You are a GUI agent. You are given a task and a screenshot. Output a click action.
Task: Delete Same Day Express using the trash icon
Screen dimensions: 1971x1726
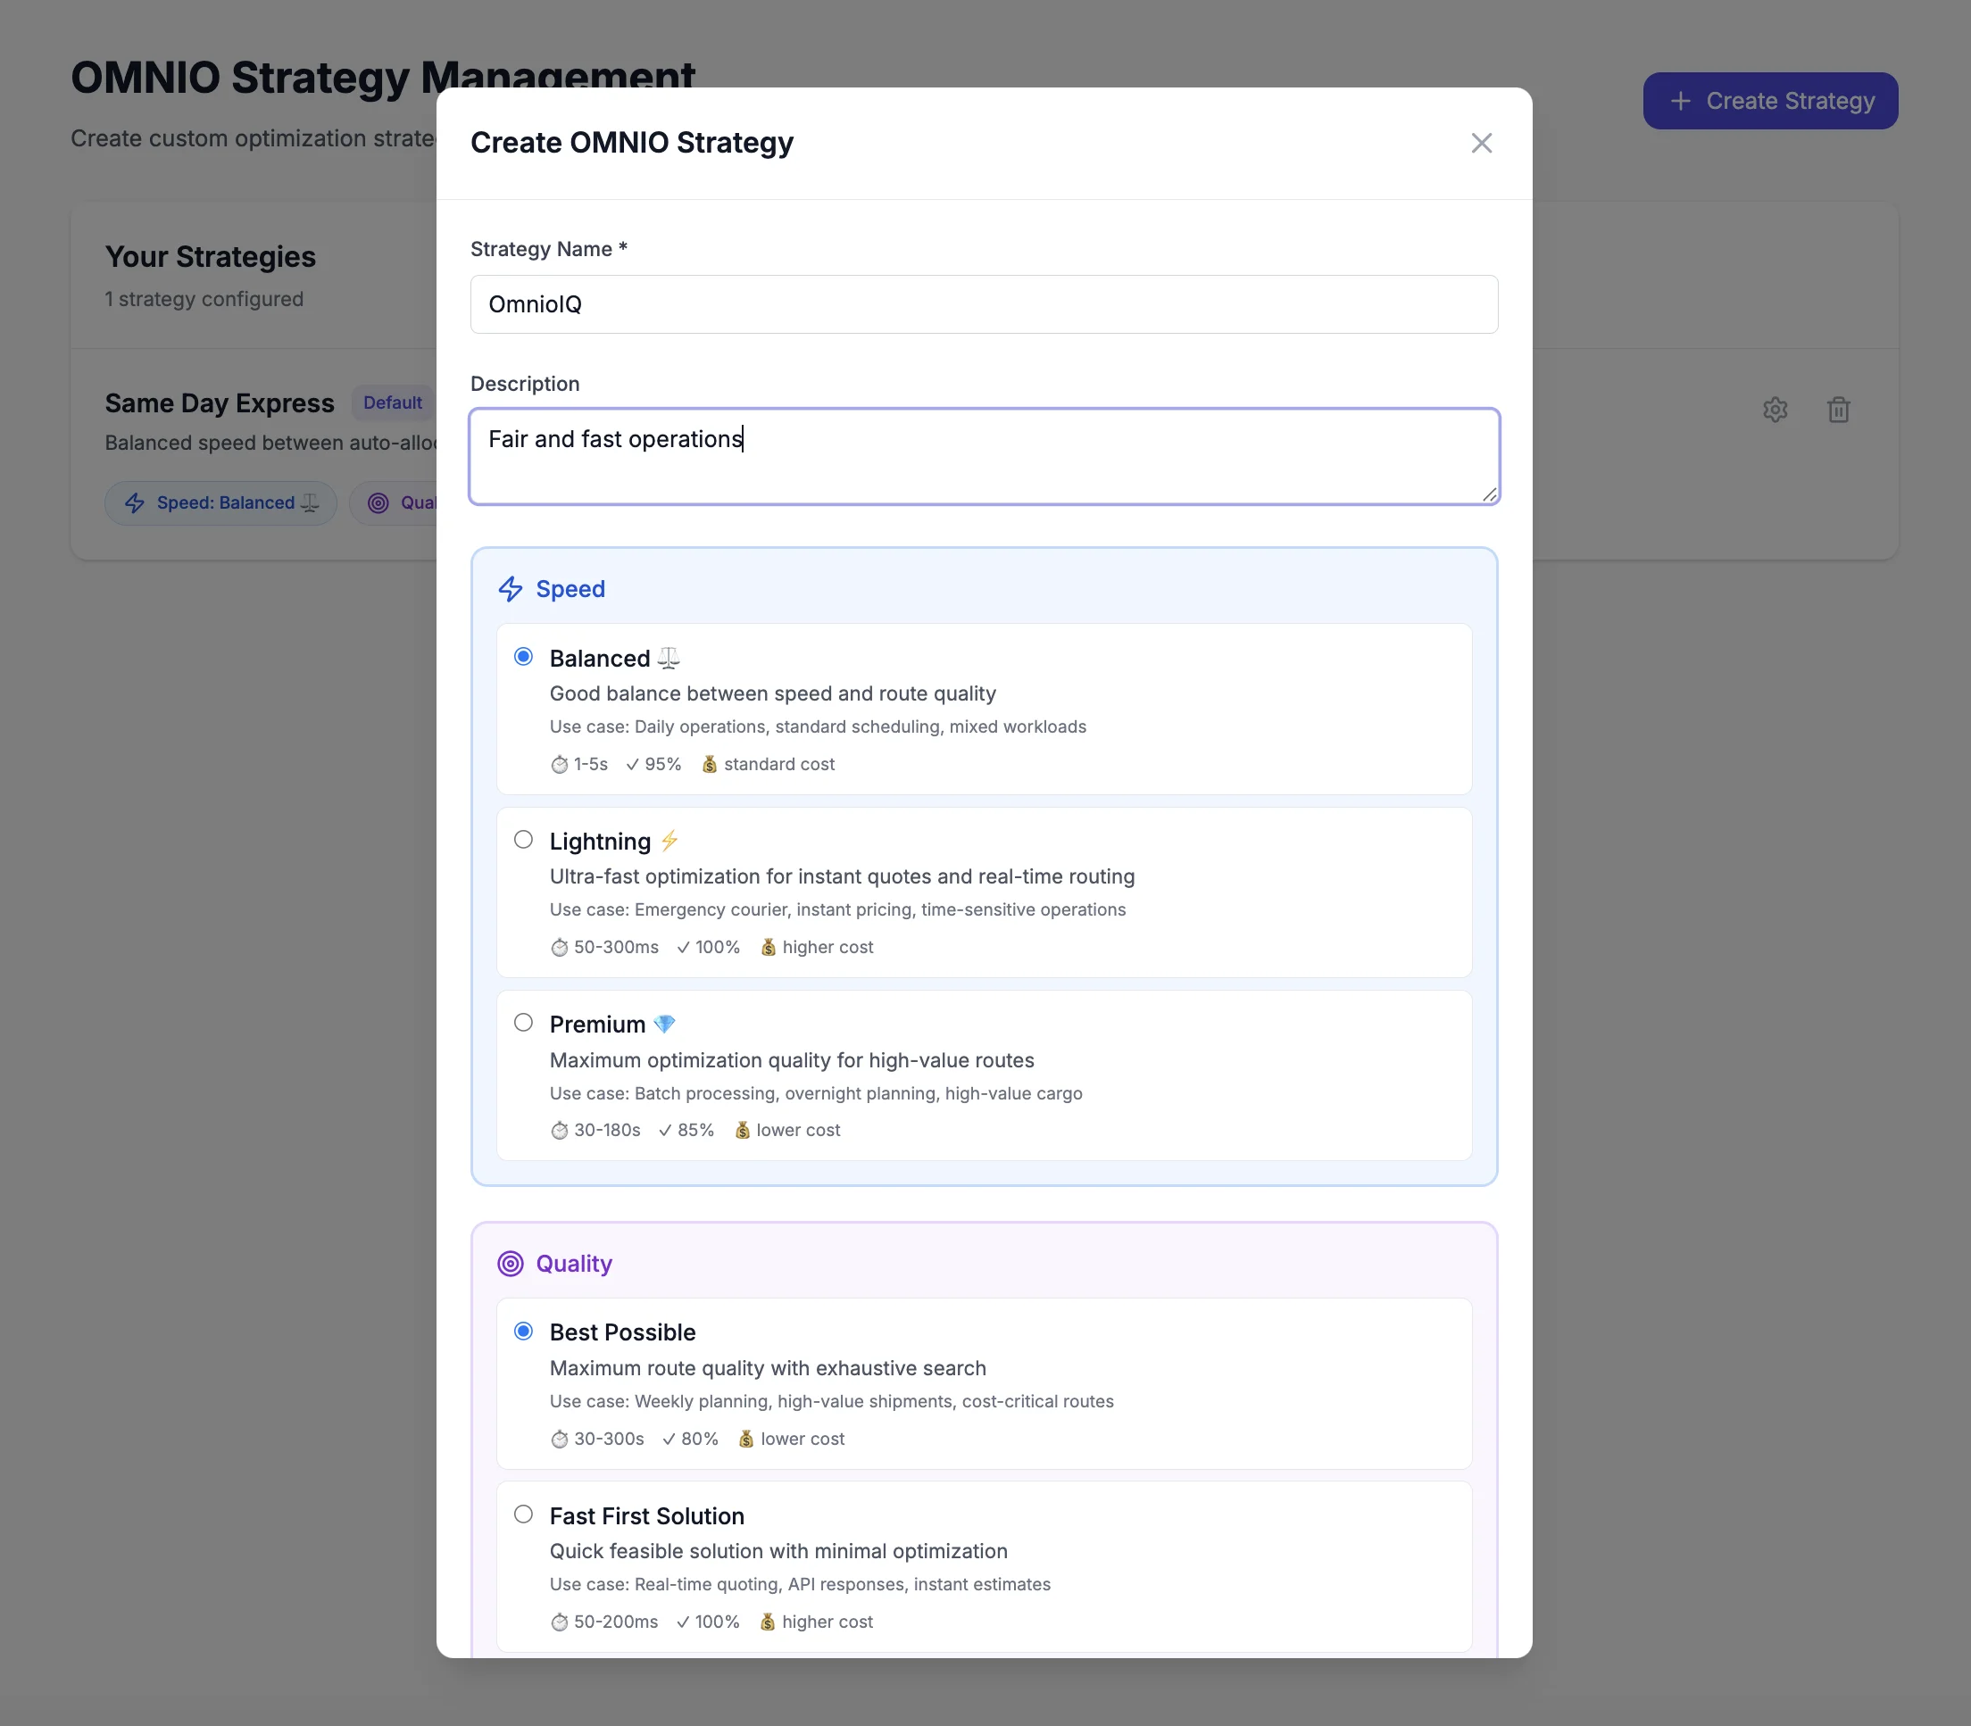pos(1838,410)
